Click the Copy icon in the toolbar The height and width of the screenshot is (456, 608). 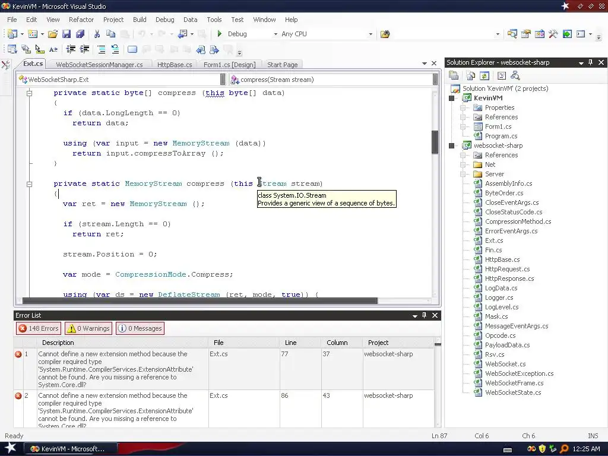pyautogui.click(x=110, y=34)
